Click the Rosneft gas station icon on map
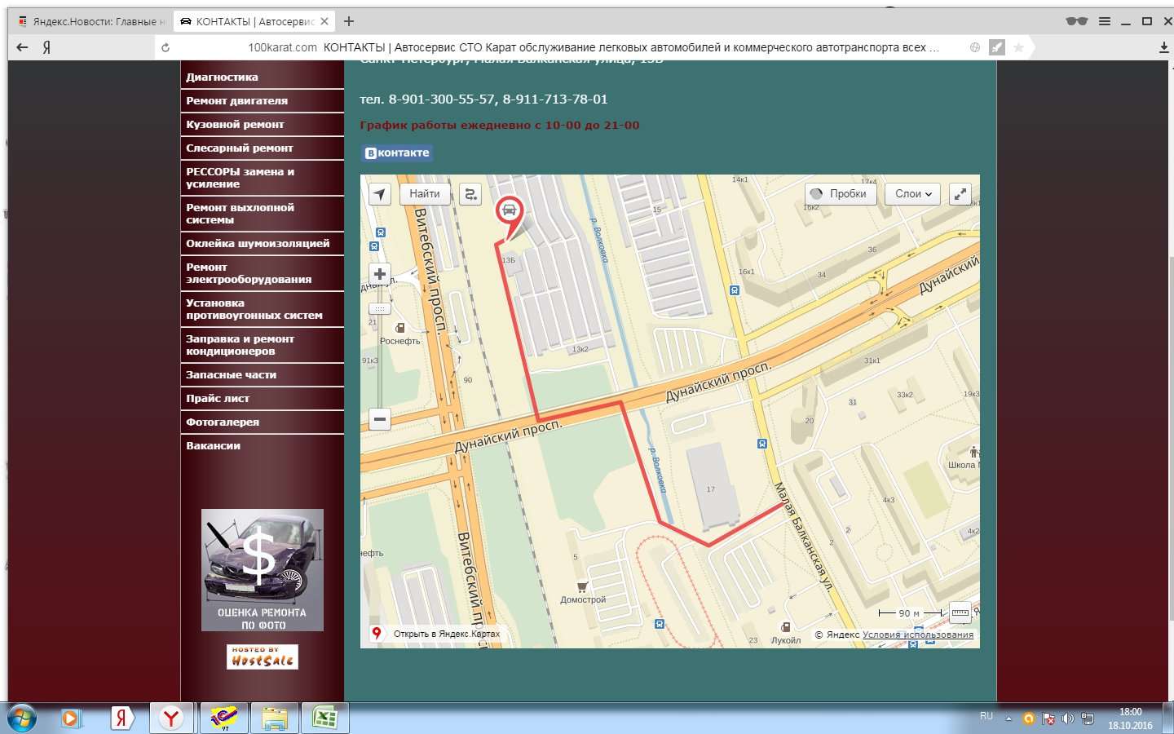This screenshot has width=1174, height=734. point(400,328)
